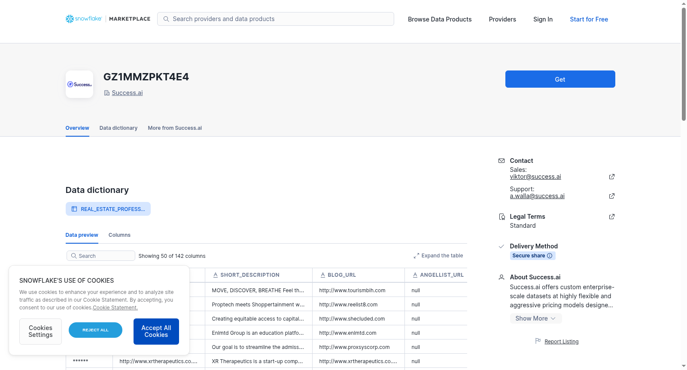Open the Success.ai provider link

point(127,93)
